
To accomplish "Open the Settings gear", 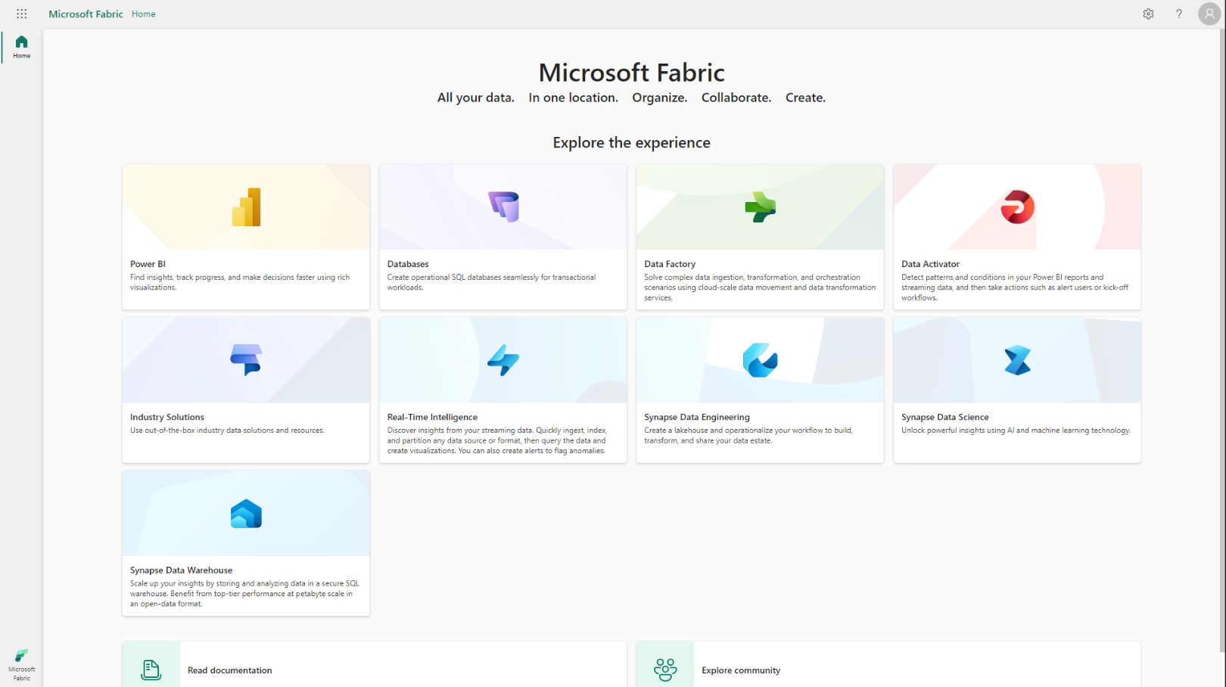I will (1148, 14).
